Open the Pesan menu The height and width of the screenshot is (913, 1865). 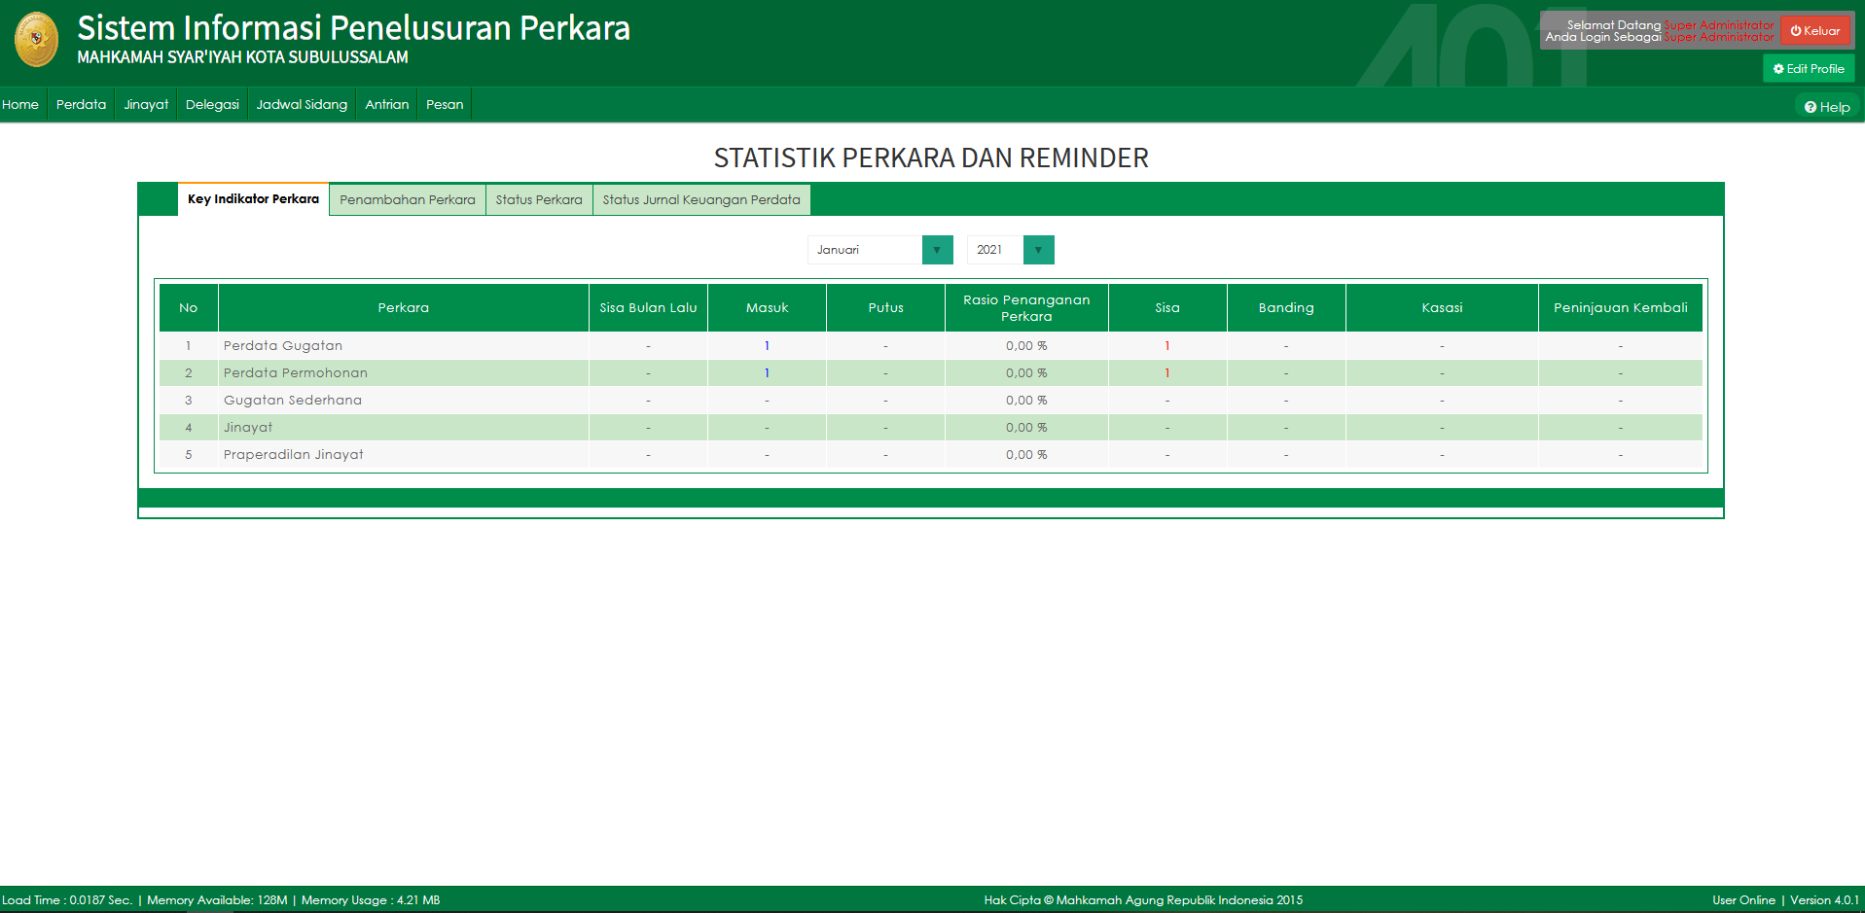[x=445, y=105]
